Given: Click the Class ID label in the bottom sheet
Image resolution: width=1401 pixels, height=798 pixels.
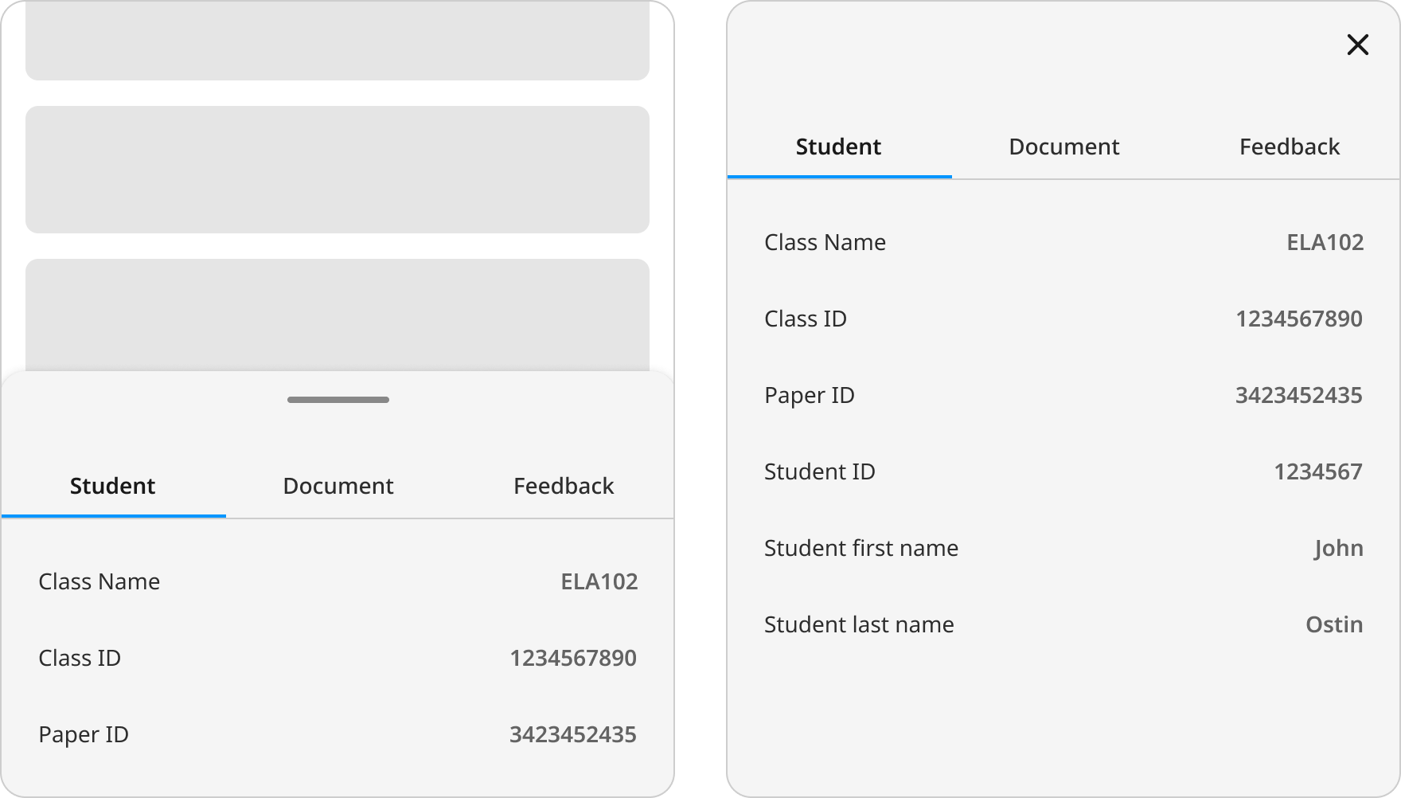Looking at the screenshot, I should point(80,658).
